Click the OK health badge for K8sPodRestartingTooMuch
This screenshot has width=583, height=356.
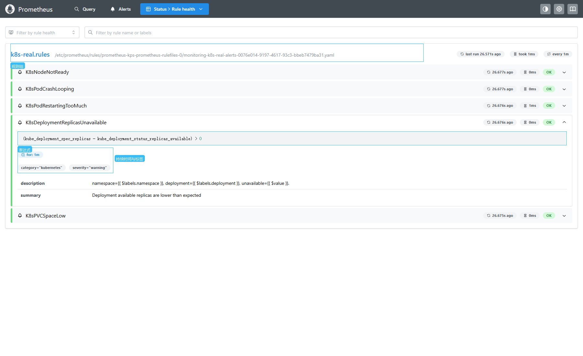(x=549, y=106)
